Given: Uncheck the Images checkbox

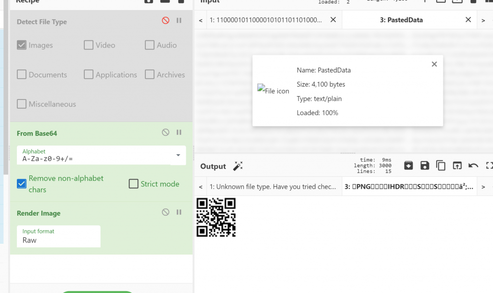Looking at the screenshot, I should coord(21,45).
